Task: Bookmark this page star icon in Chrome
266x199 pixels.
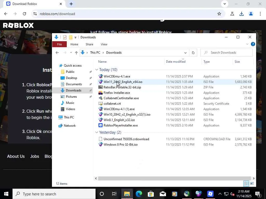Action: (x=219, y=14)
